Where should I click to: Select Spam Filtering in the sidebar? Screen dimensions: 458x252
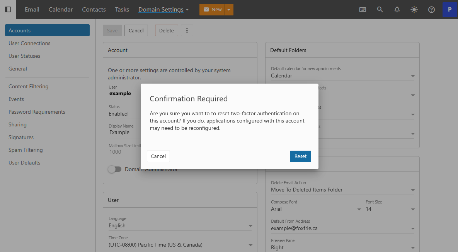tap(26, 150)
